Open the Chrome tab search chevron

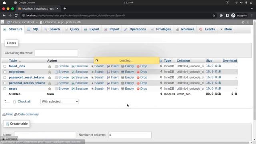[252, 8]
